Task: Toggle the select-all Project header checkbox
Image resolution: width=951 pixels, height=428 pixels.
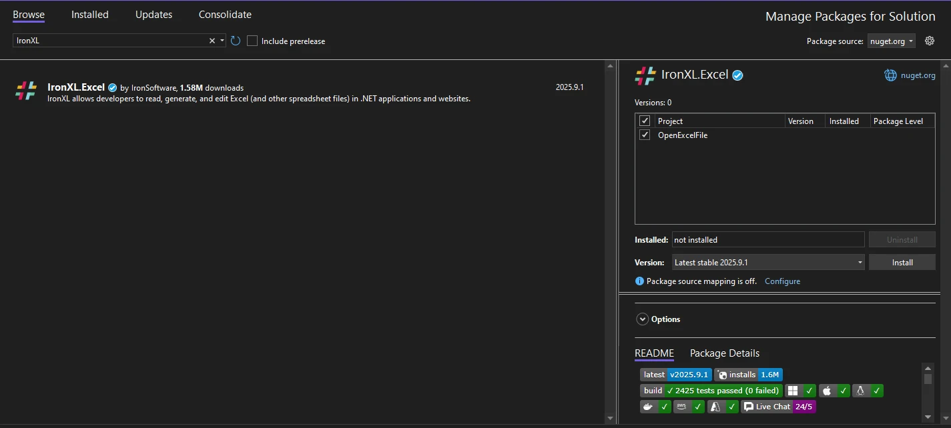Action: (645, 121)
